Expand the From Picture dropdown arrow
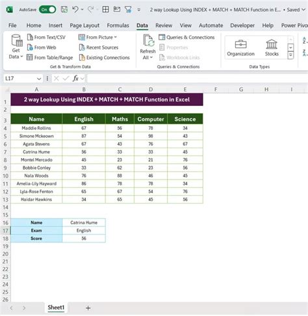This screenshot has width=308, height=316. (x=116, y=37)
